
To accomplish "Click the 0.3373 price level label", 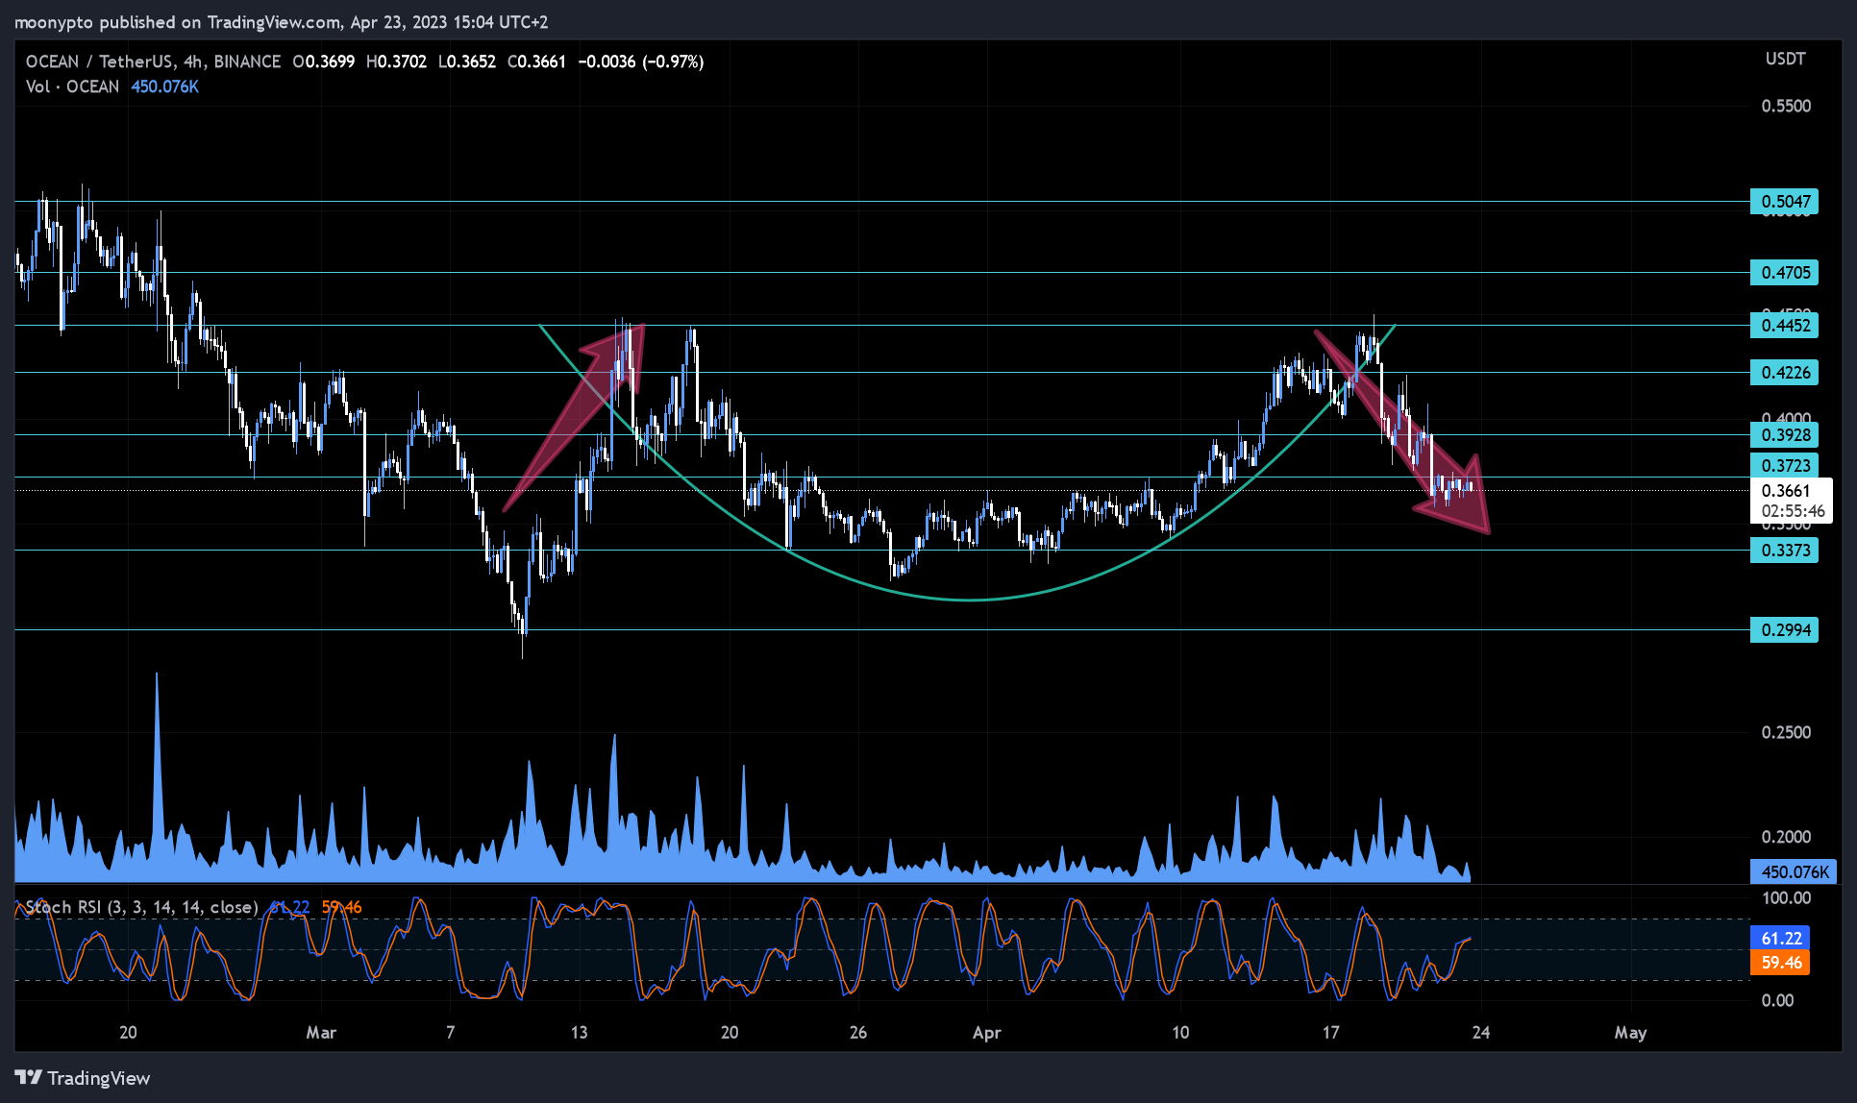I will [x=1784, y=551].
